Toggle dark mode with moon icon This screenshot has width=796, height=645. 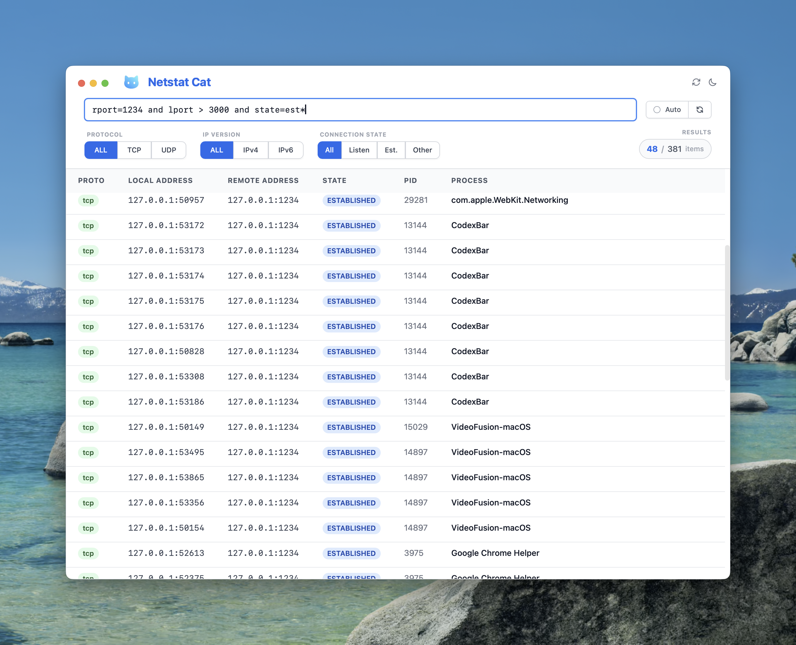pyautogui.click(x=712, y=82)
